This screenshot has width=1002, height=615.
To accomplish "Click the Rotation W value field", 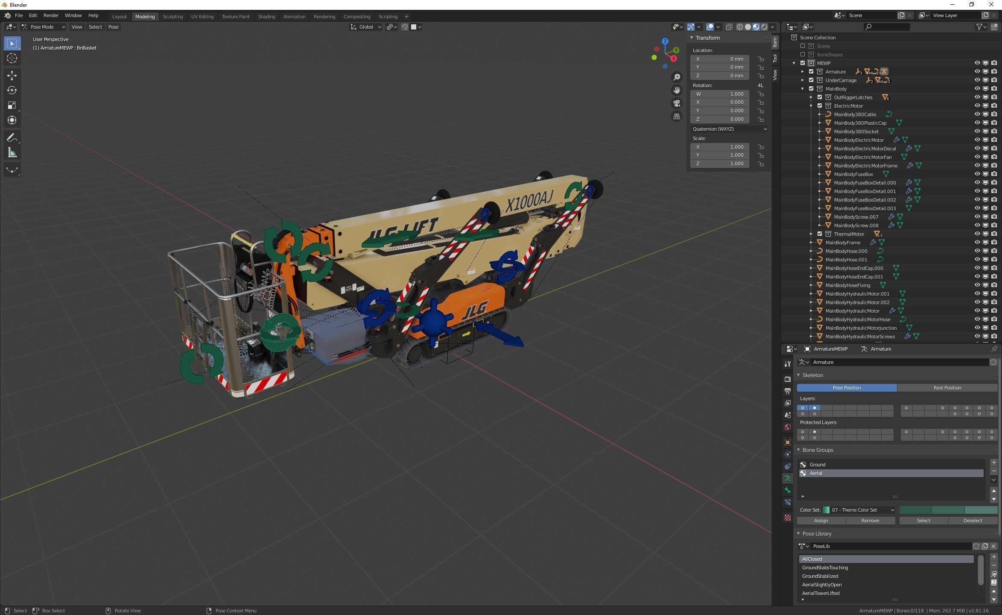I will (720, 94).
